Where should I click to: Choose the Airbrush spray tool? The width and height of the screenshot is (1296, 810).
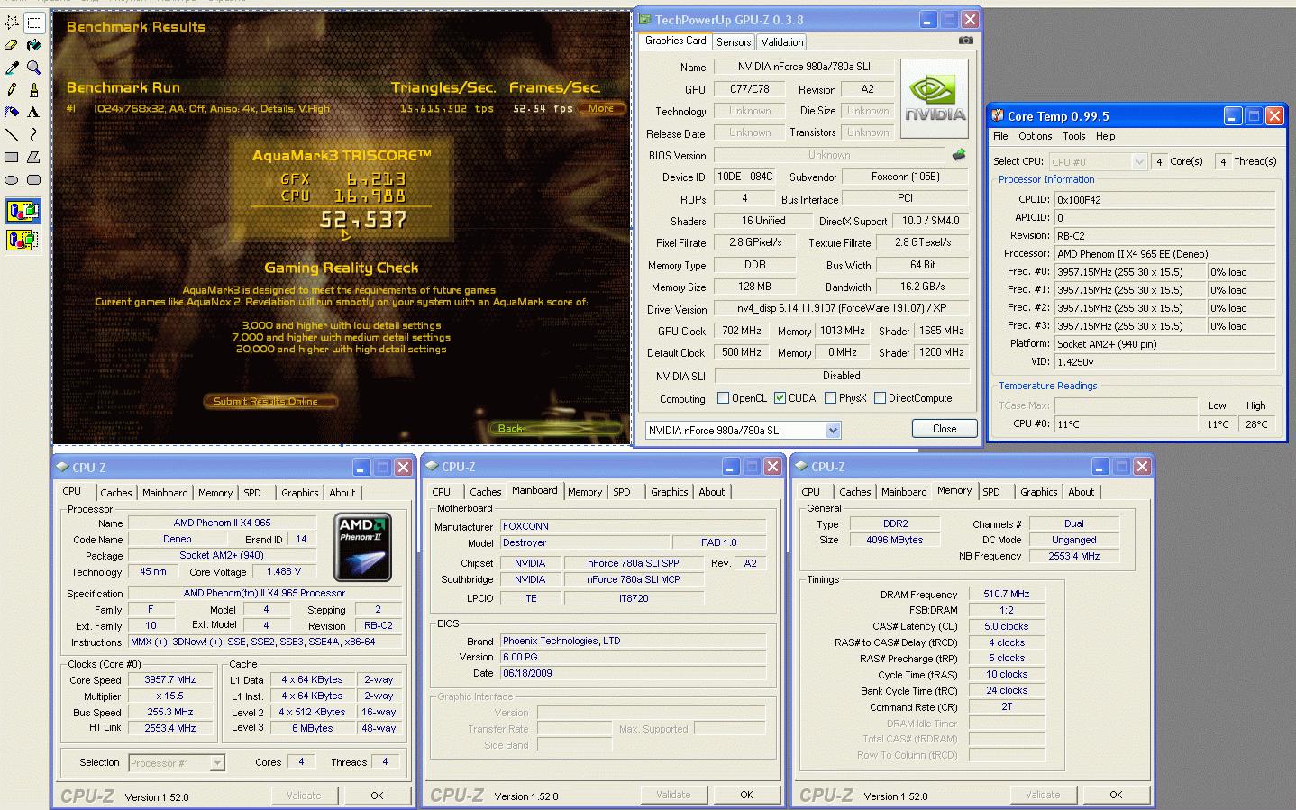click(x=12, y=113)
